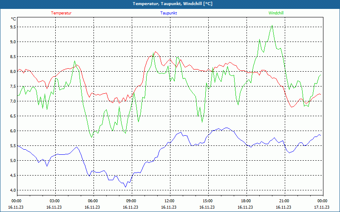The height and width of the screenshot is (212, 340).
Task: Click the 5,5 value on the y-axis
Action: pos(13,145)
